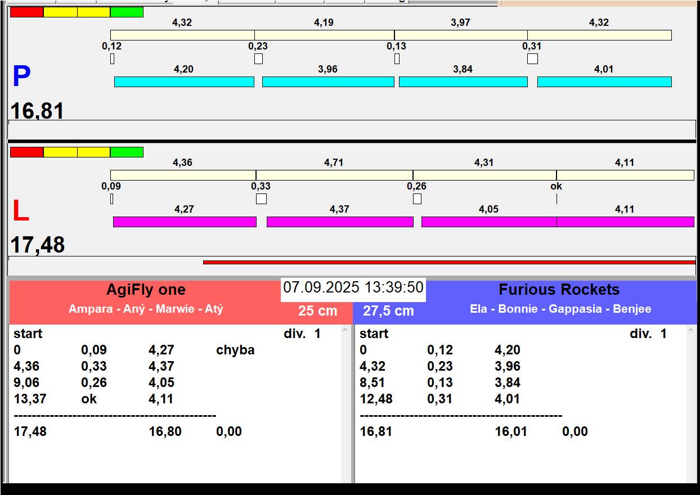Click the small pass box under 0,33 in lane L

[x=261, y=199]
